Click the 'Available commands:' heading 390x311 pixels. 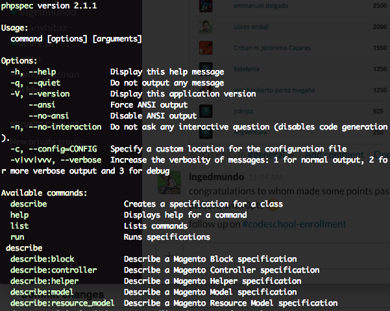pos(44,193)
